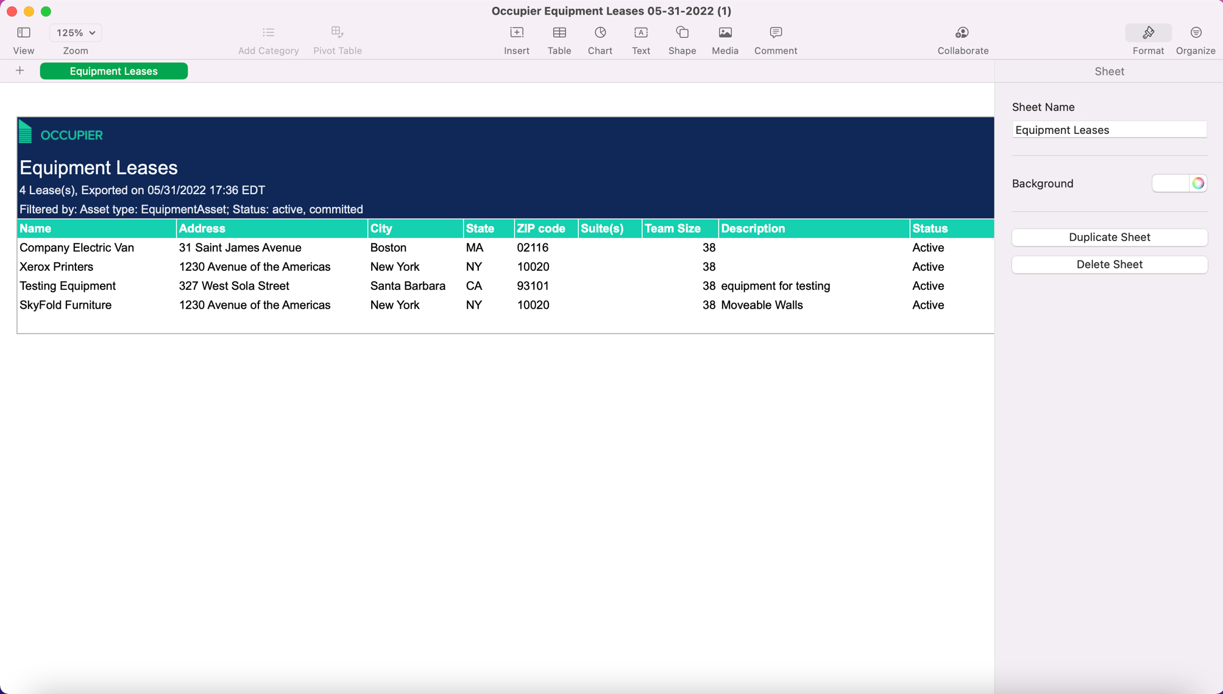Viewport: 1223px width, 694px height.
Task: Click the Table toolbar icon
Action: point(559,32)
